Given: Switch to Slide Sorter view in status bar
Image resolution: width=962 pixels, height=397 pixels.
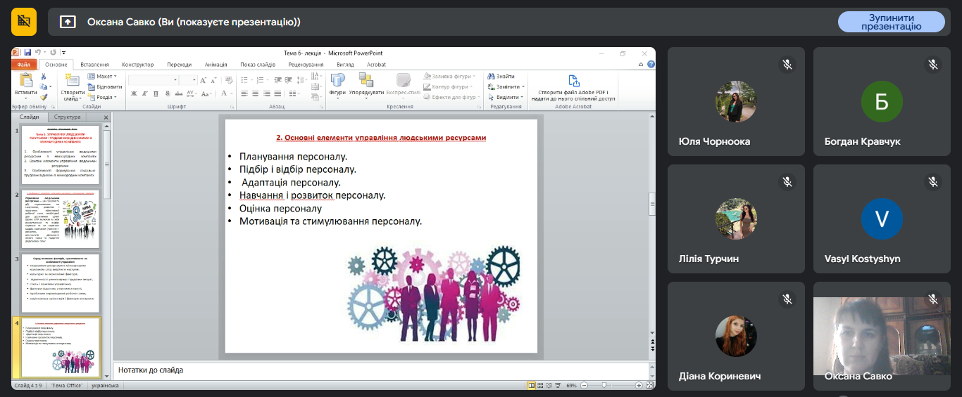Looking at the screenshot, I should pyautogui.click(x=542, y=385).
